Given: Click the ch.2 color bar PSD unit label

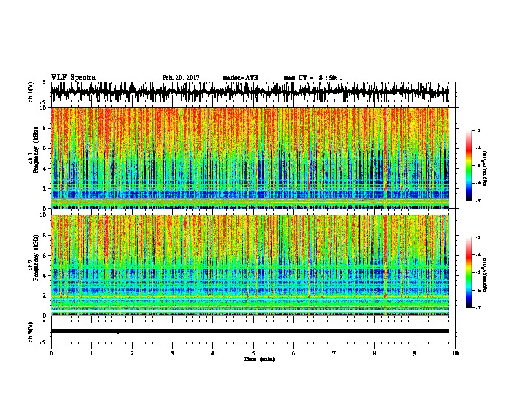Looking at the screenshot, I should 485,275.
